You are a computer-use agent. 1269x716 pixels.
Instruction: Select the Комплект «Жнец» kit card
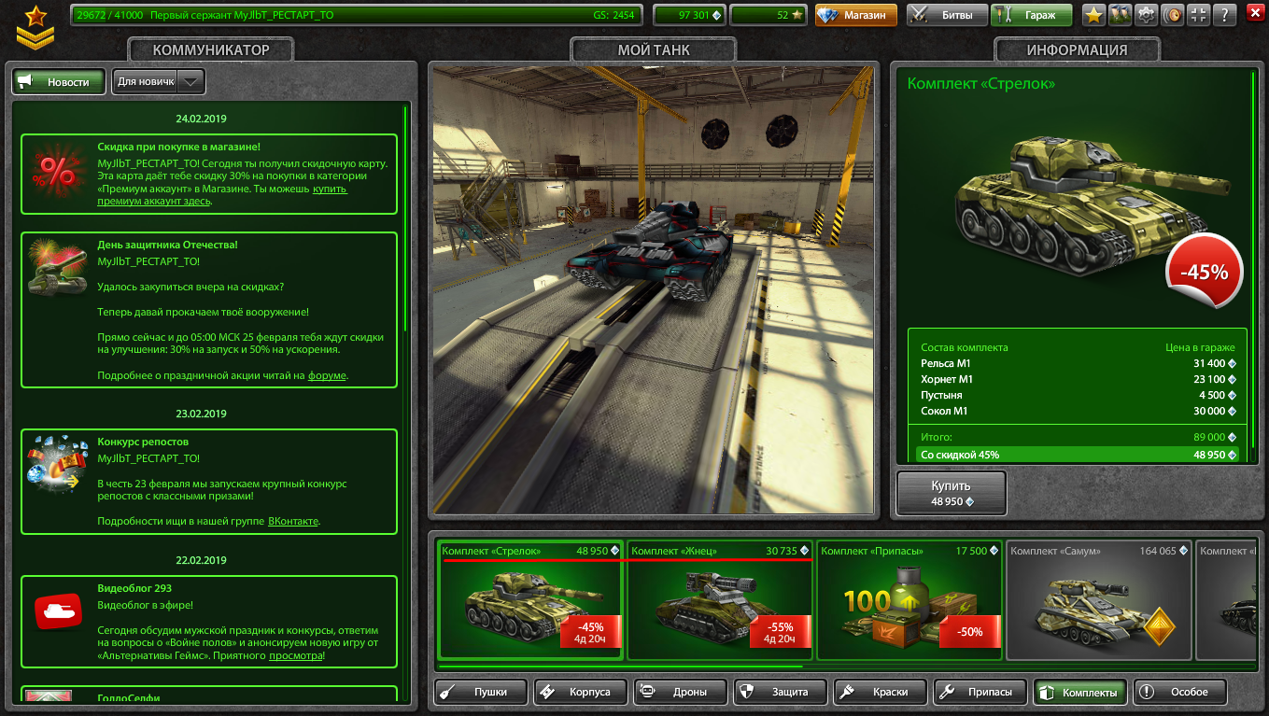pos(719,599)
